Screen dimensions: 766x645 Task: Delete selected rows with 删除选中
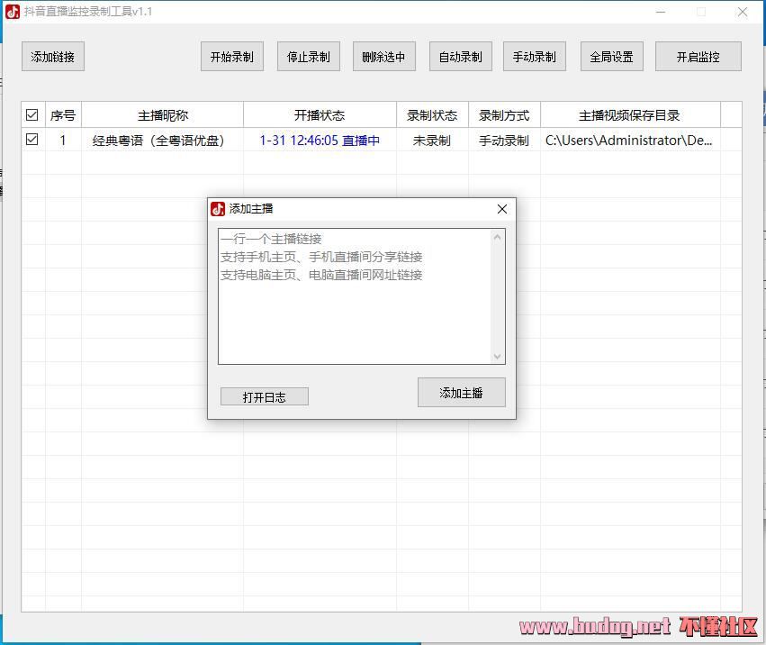[x=384, y=57]
